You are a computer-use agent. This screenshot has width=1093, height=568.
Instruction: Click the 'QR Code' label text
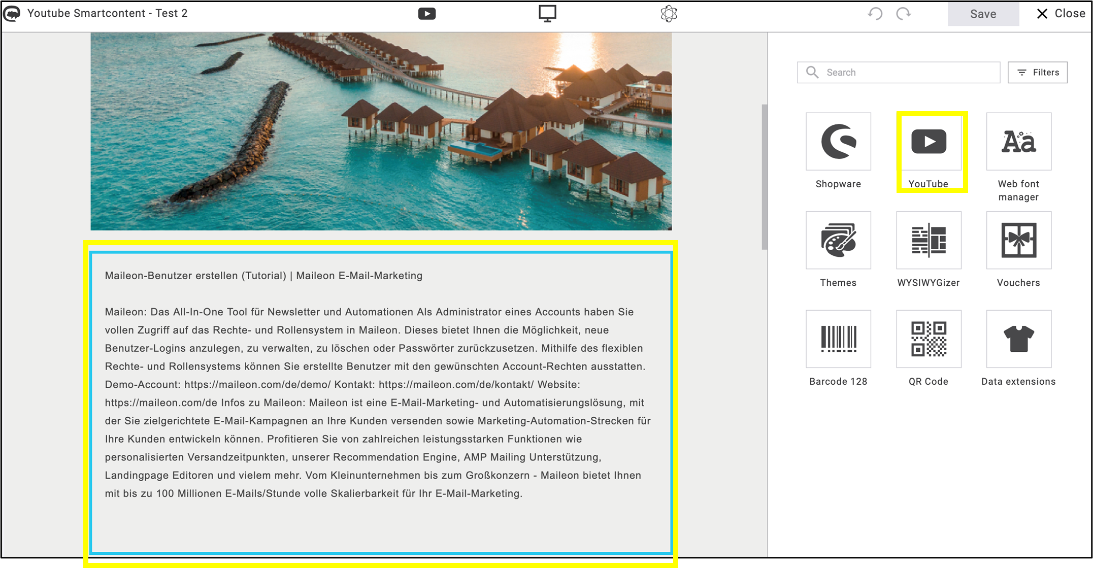click(929, 381)
